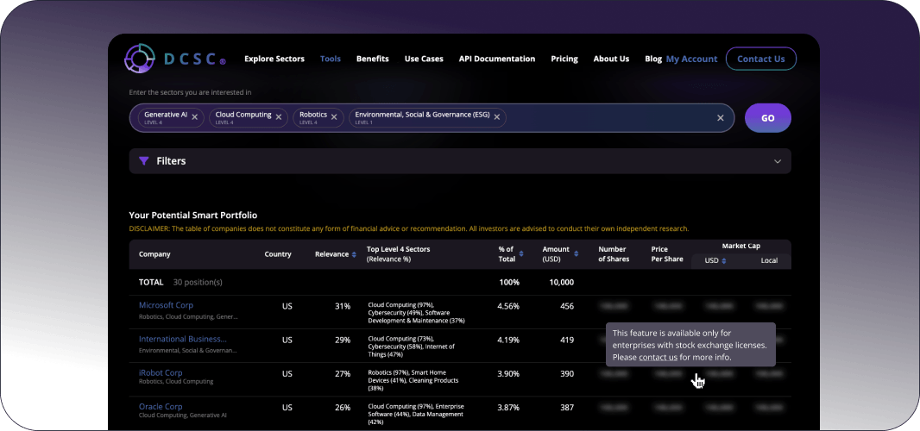Run the search with GO button
Screen dimensions: 920x431
pos(768,118)
